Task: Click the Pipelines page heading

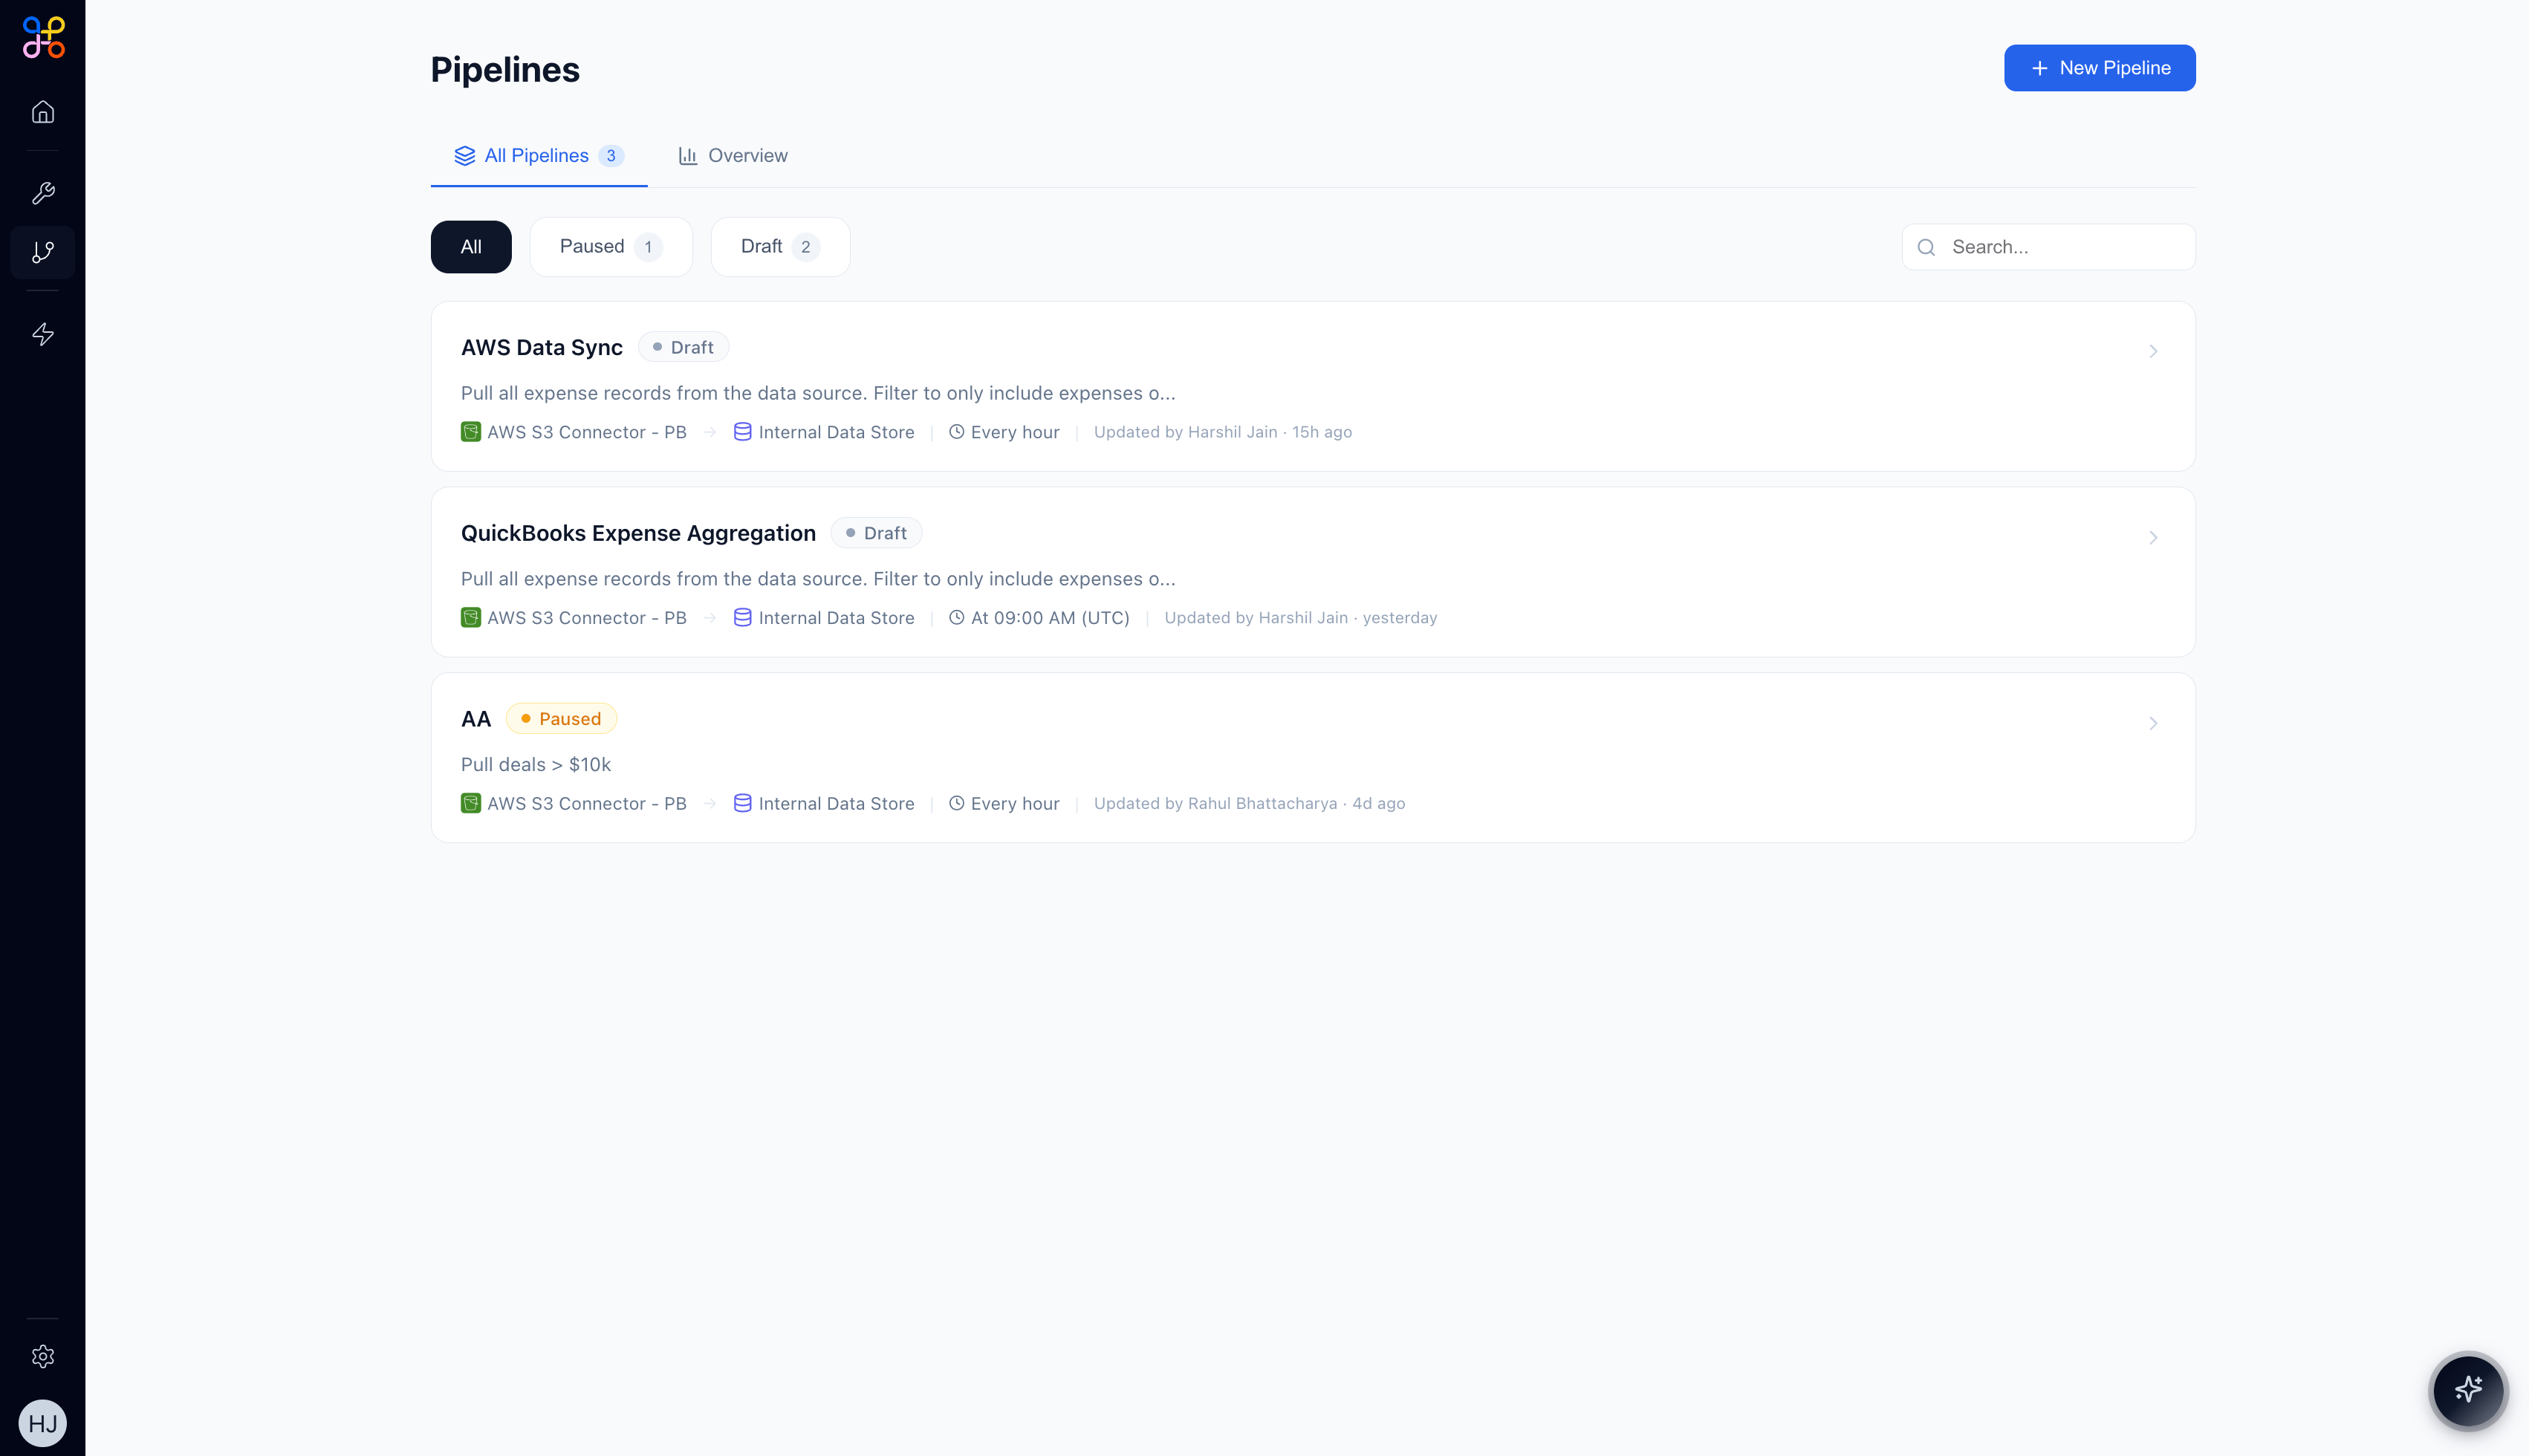Action: pos(505,70)
